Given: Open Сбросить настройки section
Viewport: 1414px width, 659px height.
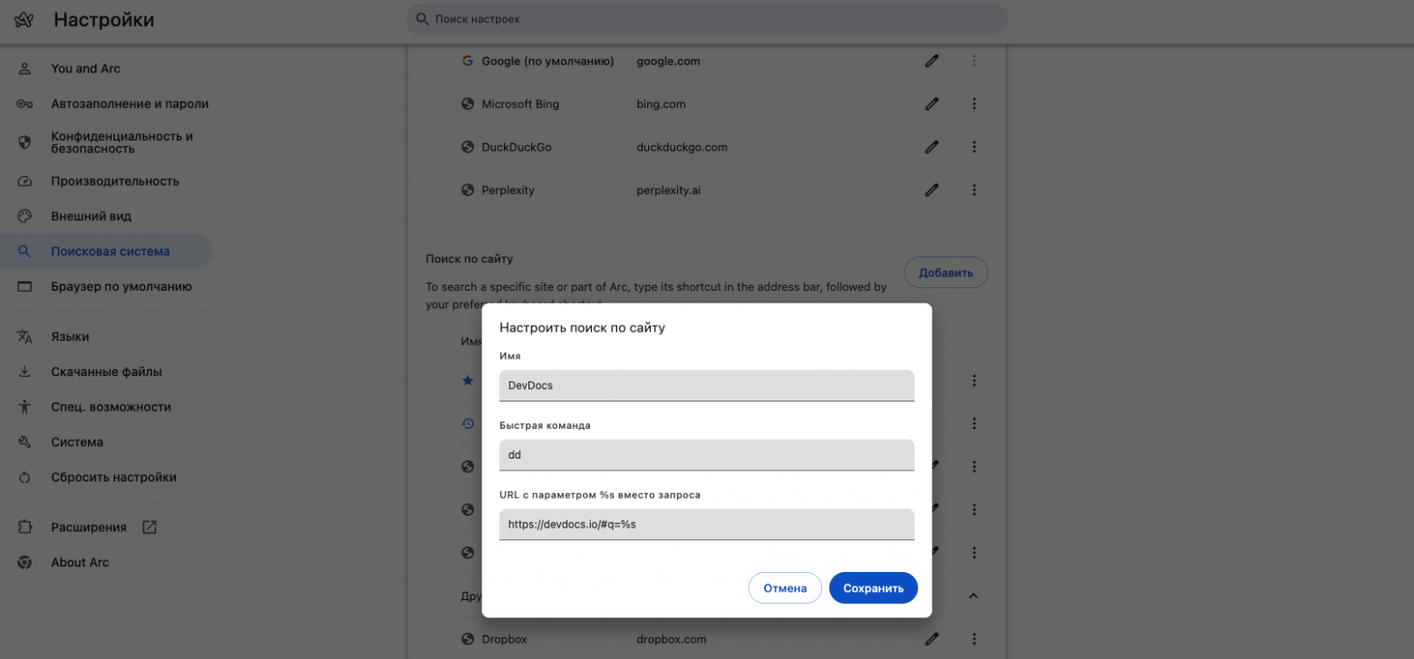Looking at the screenshot, I should 107,478.
